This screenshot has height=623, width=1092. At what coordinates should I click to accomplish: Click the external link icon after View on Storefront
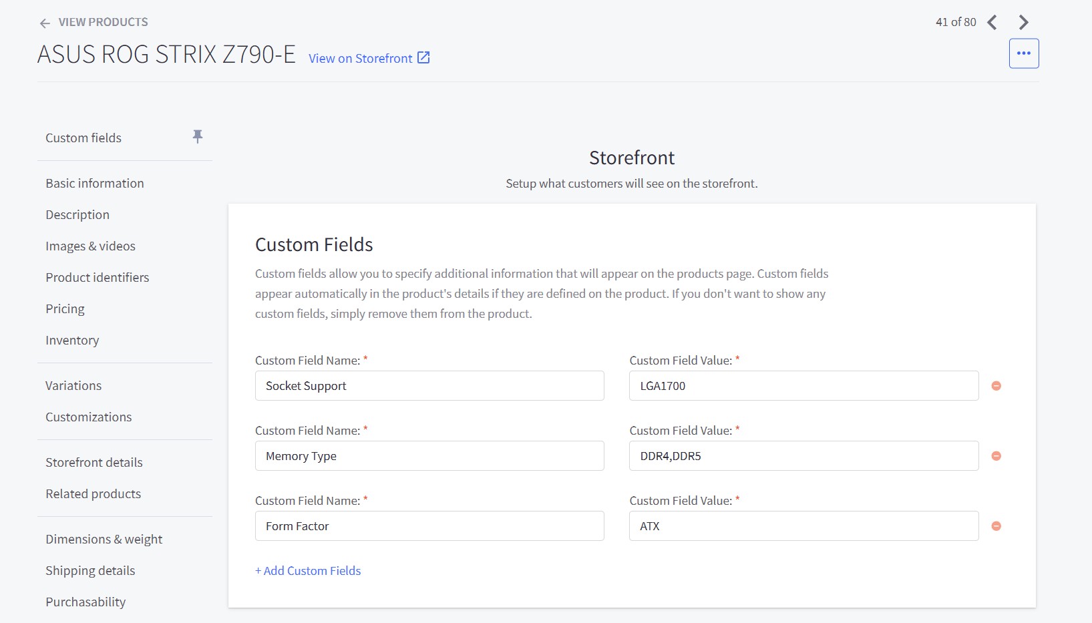point(423,58)
